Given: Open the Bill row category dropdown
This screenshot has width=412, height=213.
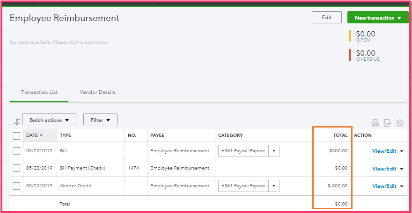Looking at the screenshot, I should click(x=273, y=151).
